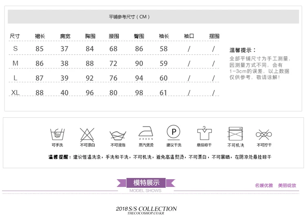This screenshot has height=224, width=306.
Task: Click the hang dry (悬挂晾干) shirt icon
Action: point(204,133)
